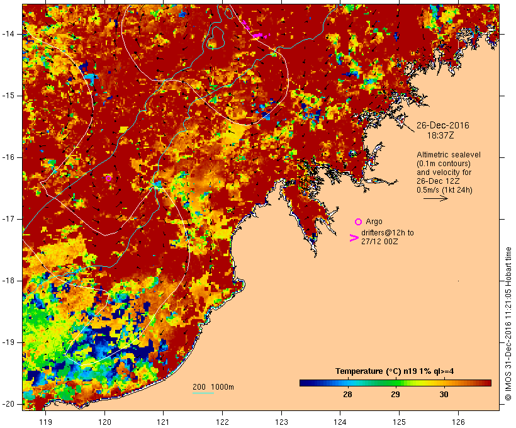516x428 pixels.
Task: Click the longitude label 126
Action: click(458, 422)
